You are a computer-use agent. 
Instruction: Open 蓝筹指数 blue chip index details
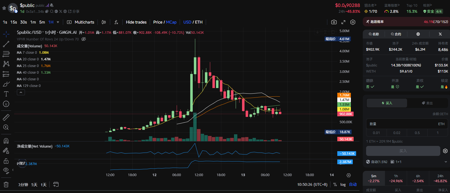(392, 5)
